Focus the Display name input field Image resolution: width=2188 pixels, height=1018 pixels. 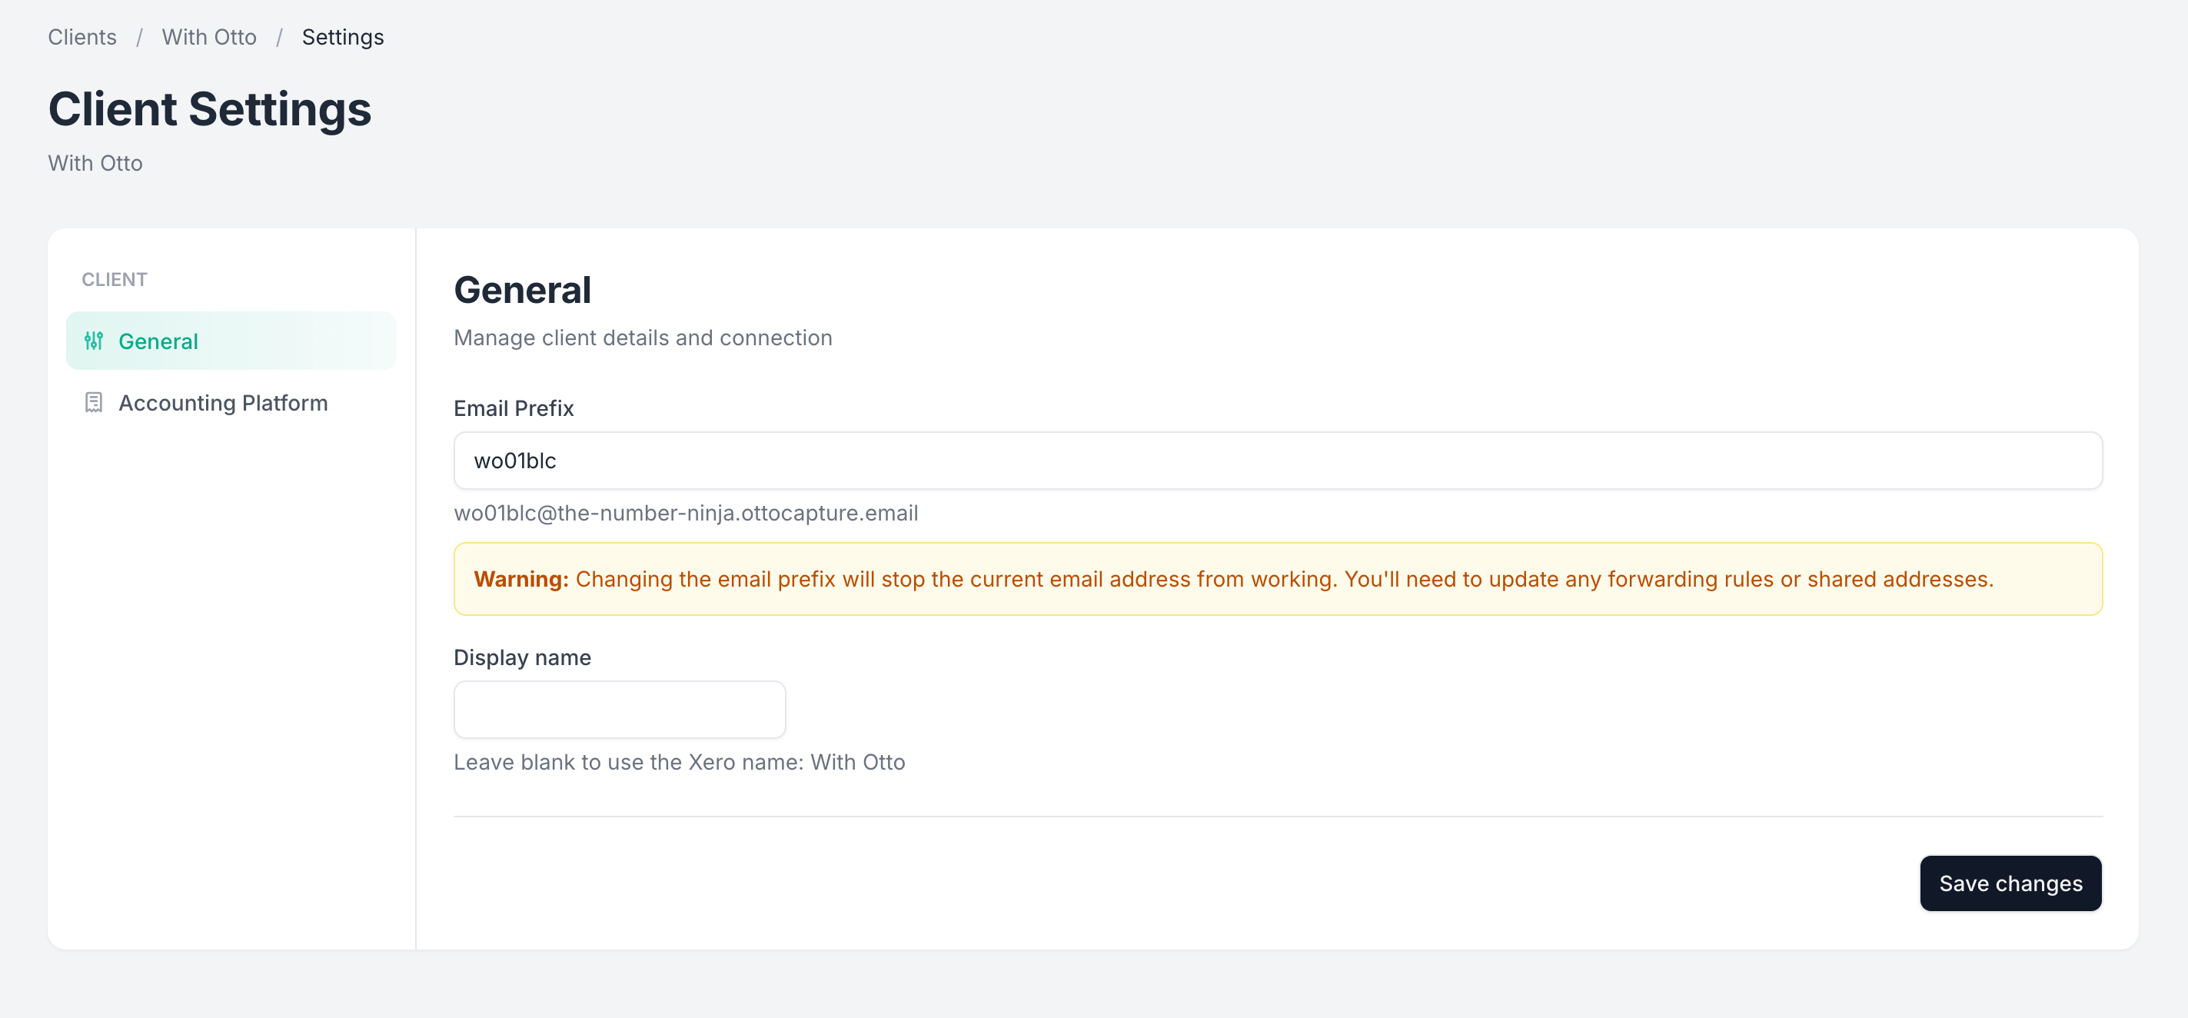click(x=619, y=710)
